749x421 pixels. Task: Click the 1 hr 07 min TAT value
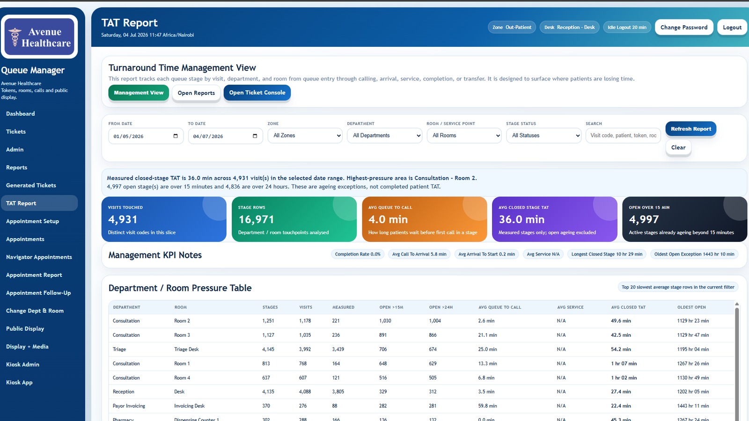pyautogui.click(x=624, y=363)
